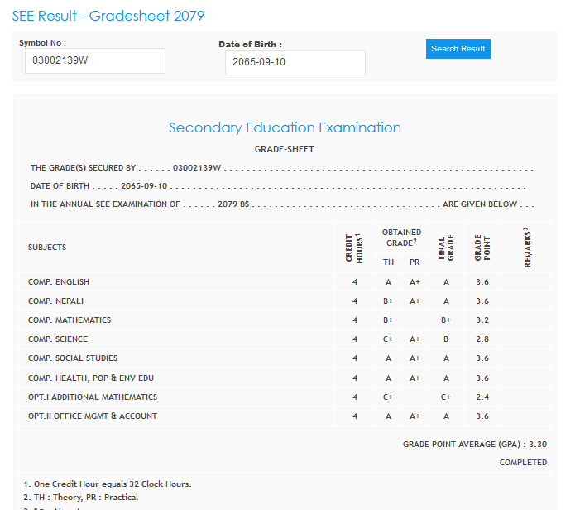The image size is (580, 510).
Task: Click the Grade Point Average (GPA) text
Action: pyautogui.click(x=474, y=445)
